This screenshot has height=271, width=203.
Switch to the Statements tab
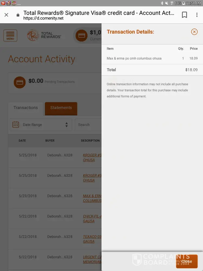pyautogui.click(x=61, y=108)
